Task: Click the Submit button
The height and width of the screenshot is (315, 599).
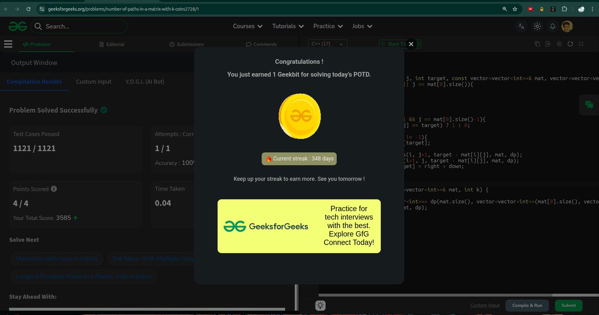Action: coord(569,306)
